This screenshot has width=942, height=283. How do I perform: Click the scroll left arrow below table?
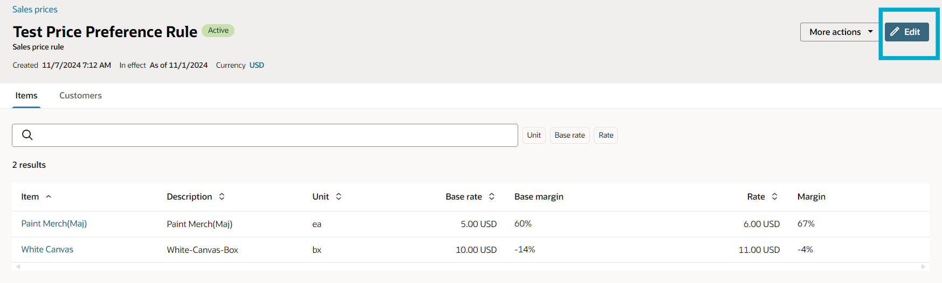(18, 266)
